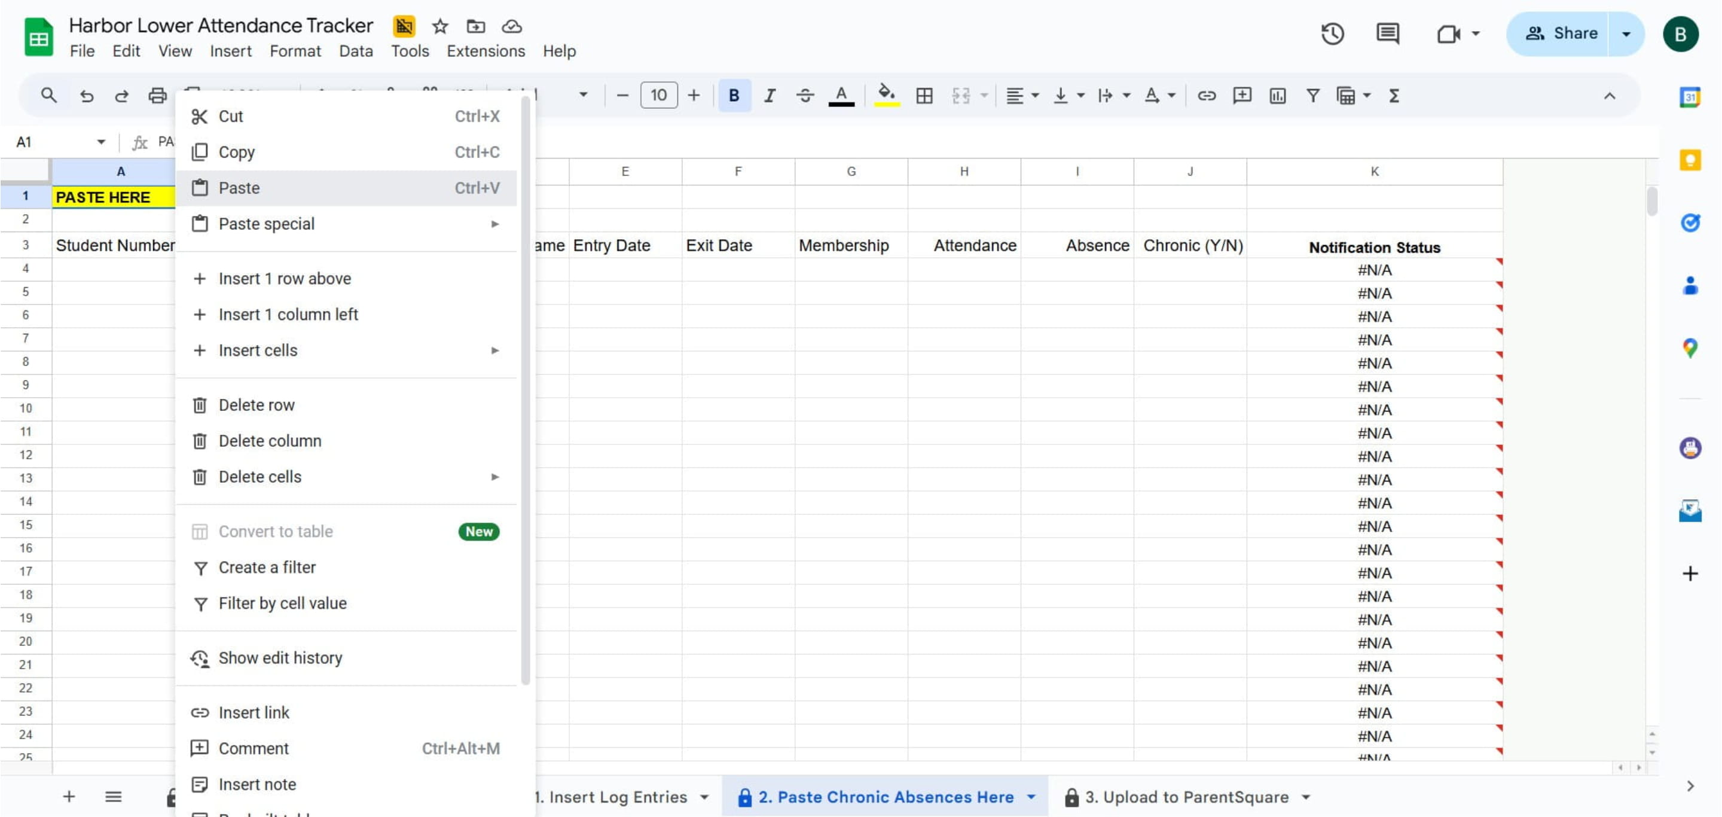
Task: Click the font size field showing 10
Action: (658, 95)
